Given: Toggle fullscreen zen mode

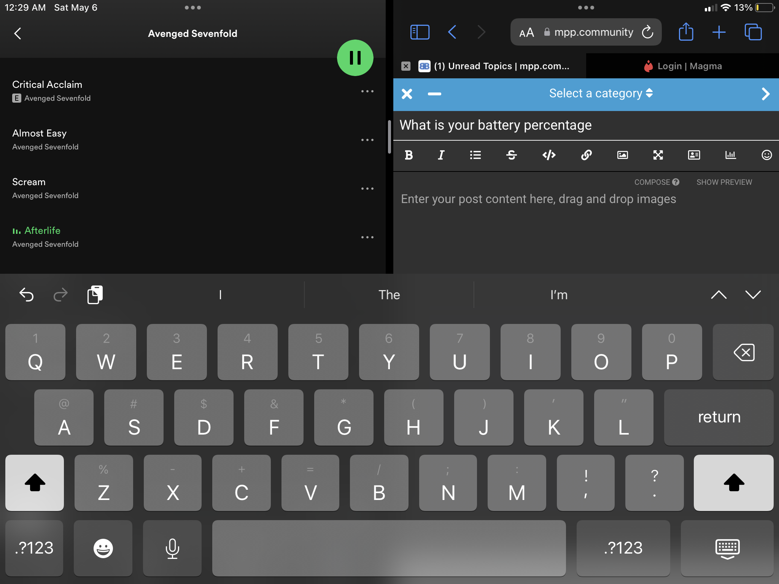Looking at the screenshot, I should pos(658,155).
